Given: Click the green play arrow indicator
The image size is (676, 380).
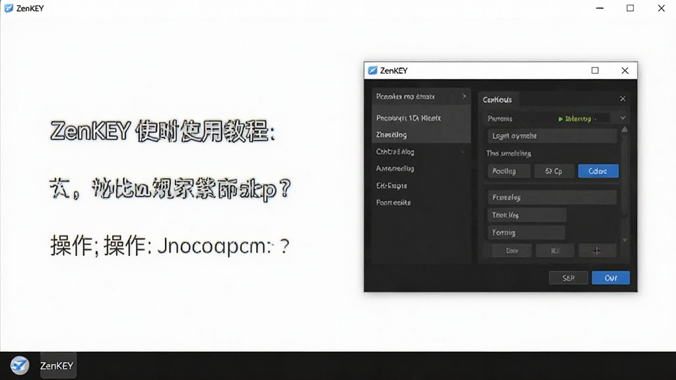Looking at the screenshot, I should pyautogui.click(x=560, y=119).
